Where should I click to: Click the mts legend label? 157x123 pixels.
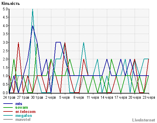coord(19,104)
